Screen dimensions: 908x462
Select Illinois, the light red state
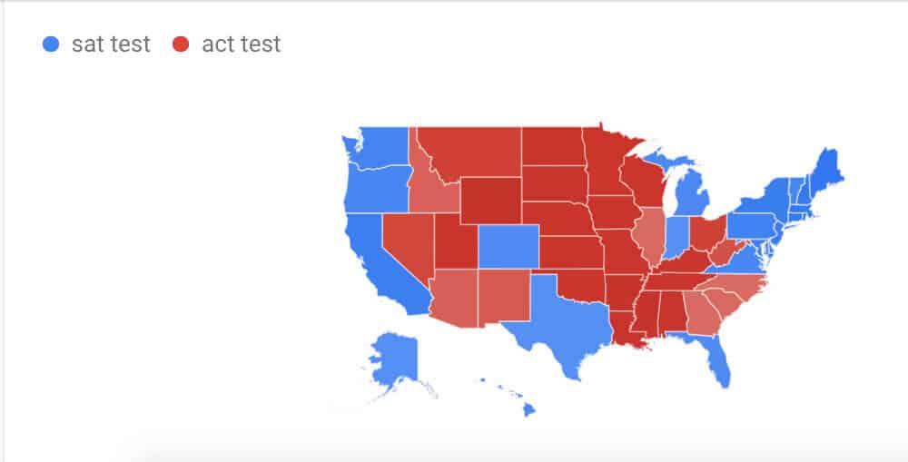648,234
